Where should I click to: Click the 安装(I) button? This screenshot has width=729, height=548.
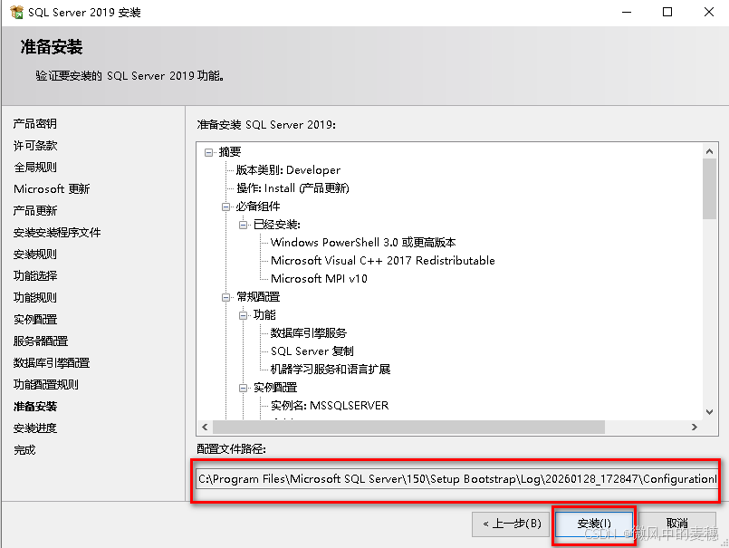tap(594, 524)
